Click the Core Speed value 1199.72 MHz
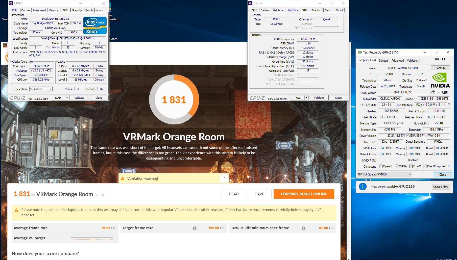The width and height of the screenshot is (457, 260). pos(41,66)
